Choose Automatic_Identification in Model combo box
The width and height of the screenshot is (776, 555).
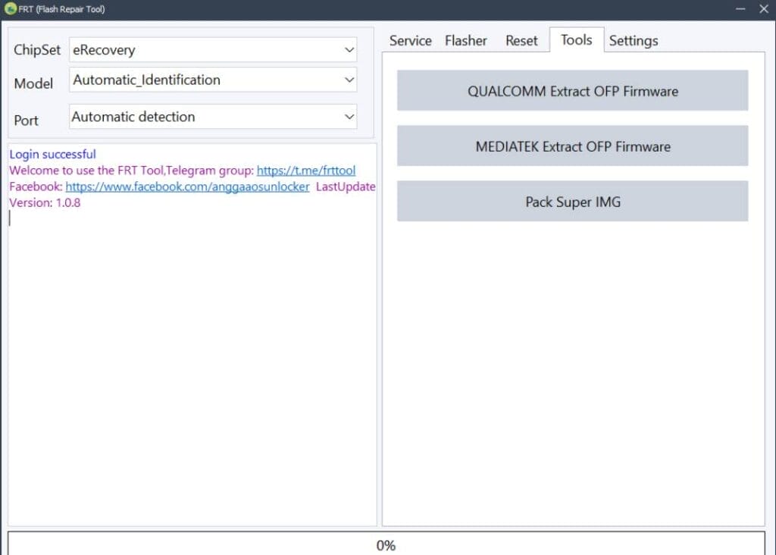189,80
